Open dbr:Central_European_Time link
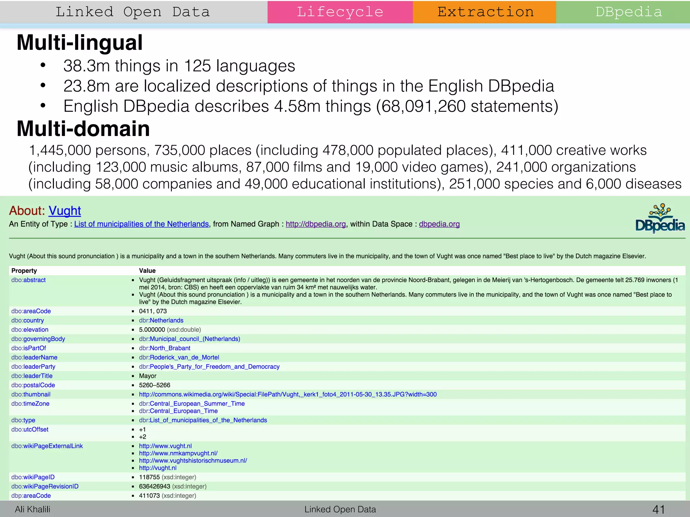 coord(178,411)
